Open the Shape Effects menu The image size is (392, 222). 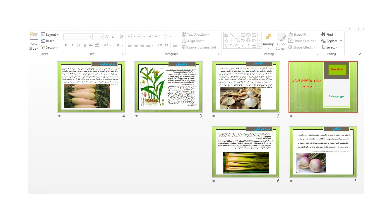302,47
